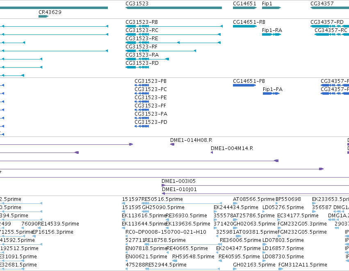Click protein CG31523-PA
The width and height of the screenshot is (349, 271).
[141, 118]
